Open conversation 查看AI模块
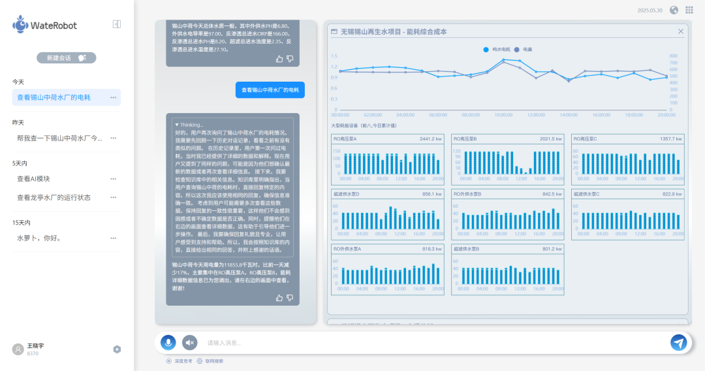This screenshot has height=371, width=705. [33, 179]
